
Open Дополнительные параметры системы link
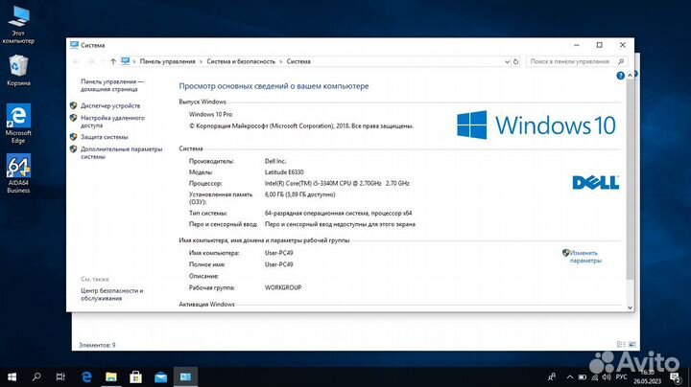click(121, 153)
